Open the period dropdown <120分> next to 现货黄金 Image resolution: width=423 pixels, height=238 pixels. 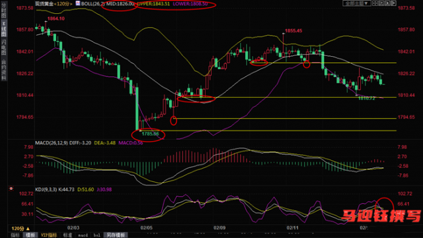point(63,4)
